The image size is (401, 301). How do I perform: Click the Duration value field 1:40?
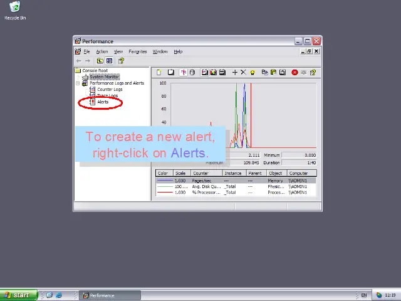(x=299, y=163)
